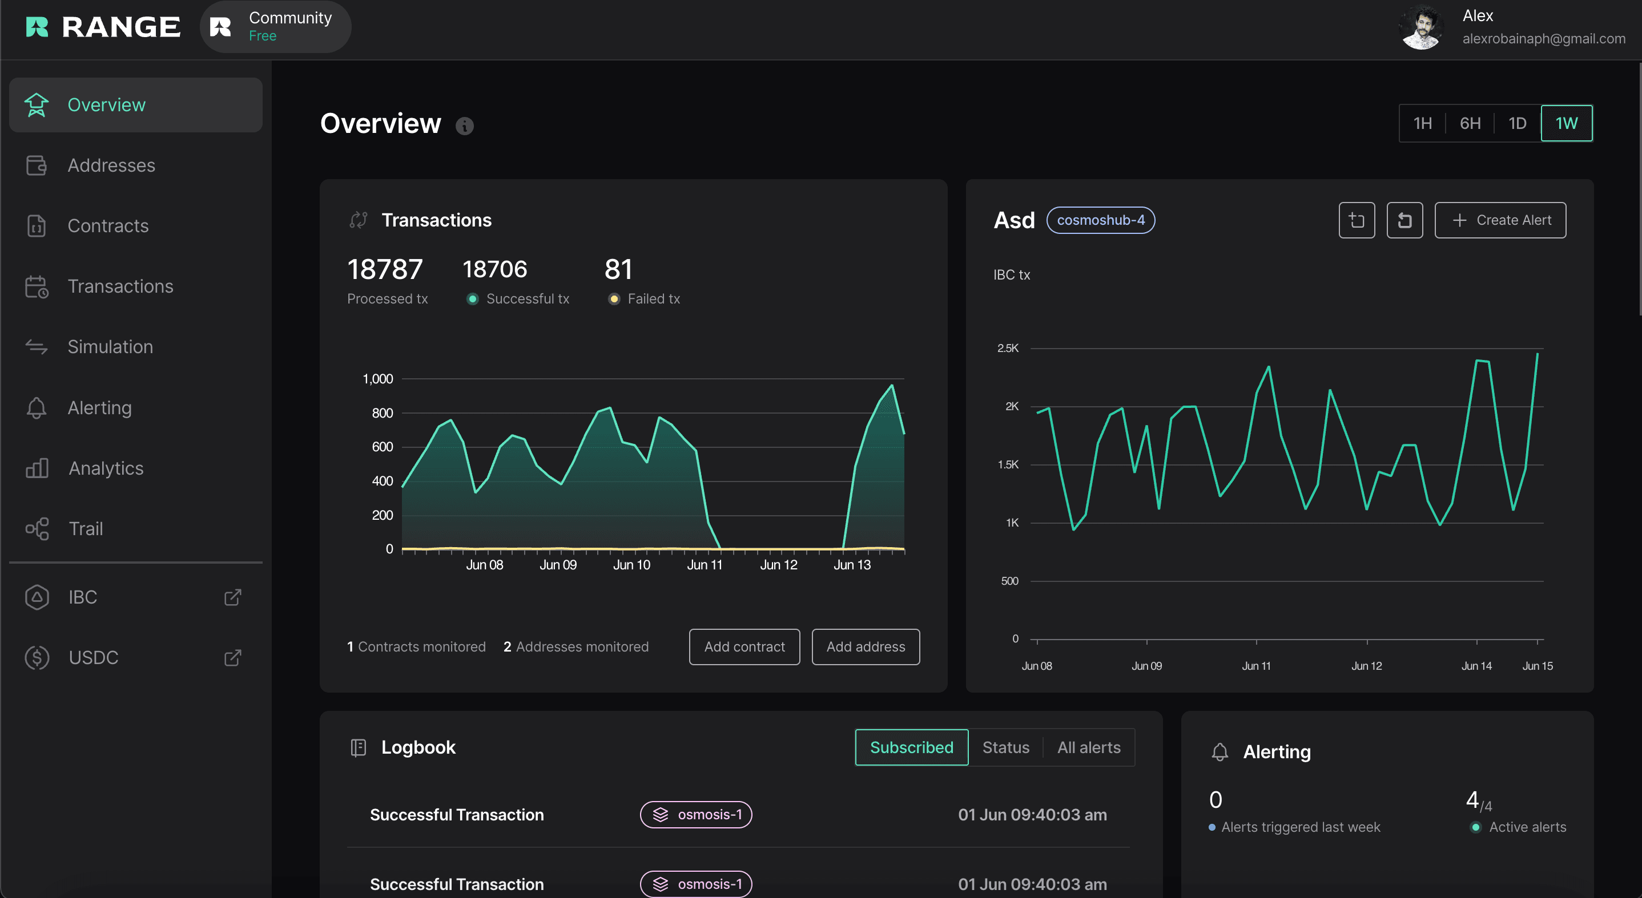The image size is (1642, 898).
Task: Select the 1H time range
Action: [1422, 124]
